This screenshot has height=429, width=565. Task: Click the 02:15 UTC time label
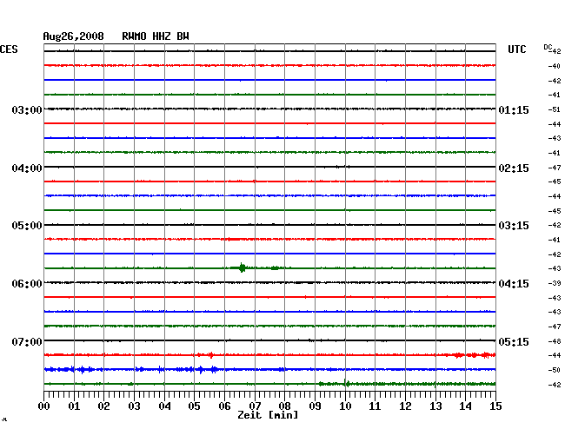(514, 168)
